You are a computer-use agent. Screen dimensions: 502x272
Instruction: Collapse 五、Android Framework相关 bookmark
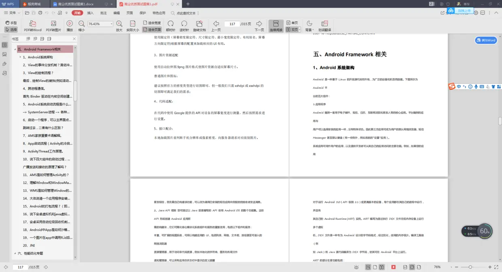[x=15, y=49]
